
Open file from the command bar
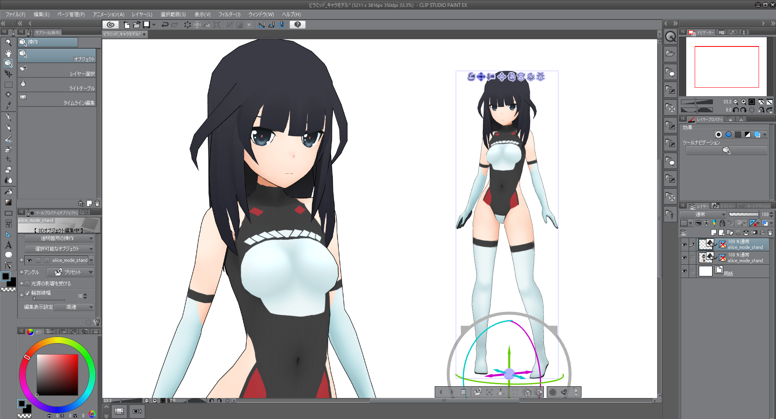[137, 25]
